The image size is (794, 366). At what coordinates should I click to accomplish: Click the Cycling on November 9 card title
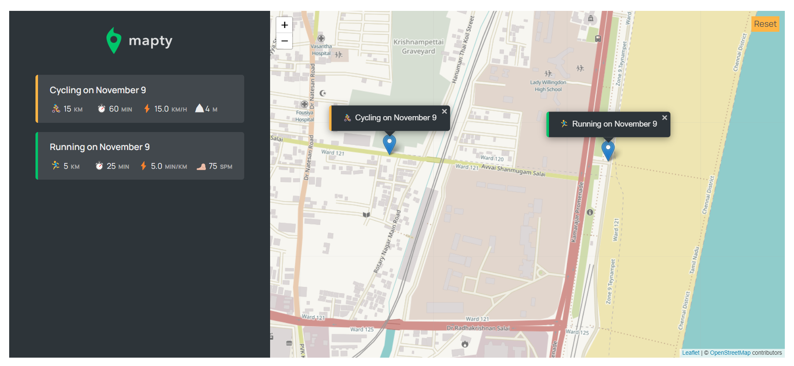tap(98, 90)
